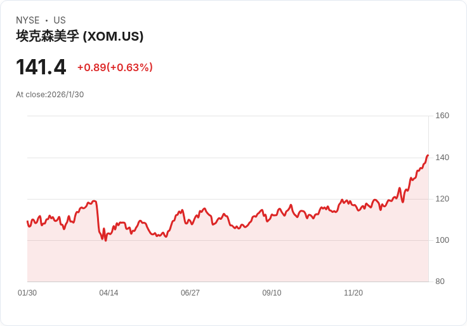Click the price peak just before April drop
The image size is (467, 326).
[95, 201]
